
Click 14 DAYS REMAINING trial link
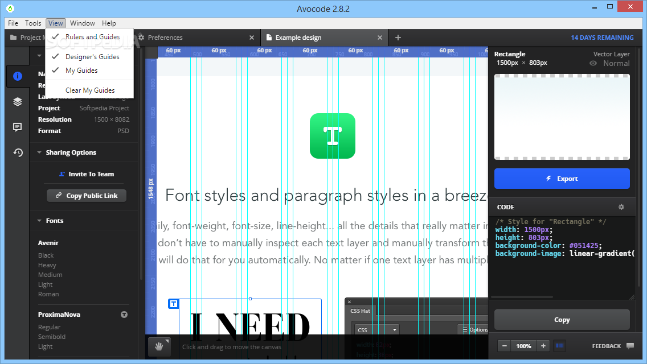602,38
